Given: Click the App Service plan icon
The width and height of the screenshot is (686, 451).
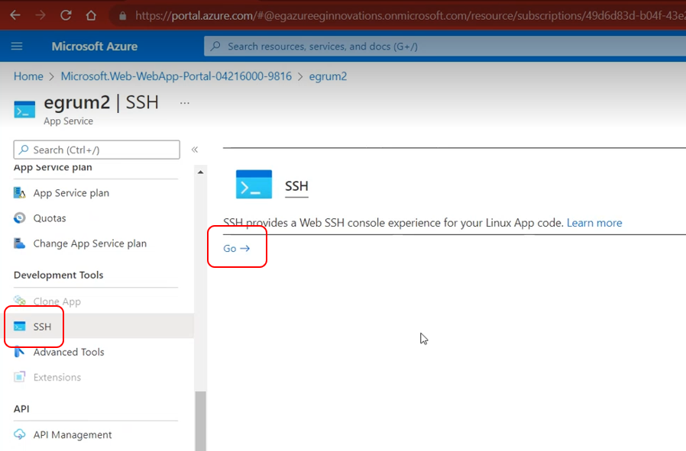Looking at the screenshot, I should tap(20, 193).
